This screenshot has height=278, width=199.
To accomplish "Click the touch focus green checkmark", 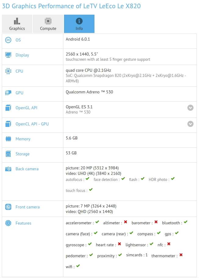I will click(91, 190).
